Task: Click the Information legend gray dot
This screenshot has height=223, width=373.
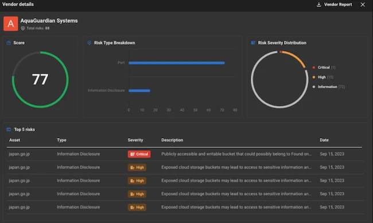Action: (x=314, y=87)
